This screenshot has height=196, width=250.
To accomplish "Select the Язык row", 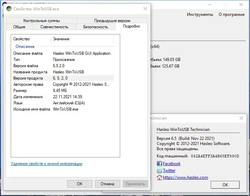I will (63, 103).
